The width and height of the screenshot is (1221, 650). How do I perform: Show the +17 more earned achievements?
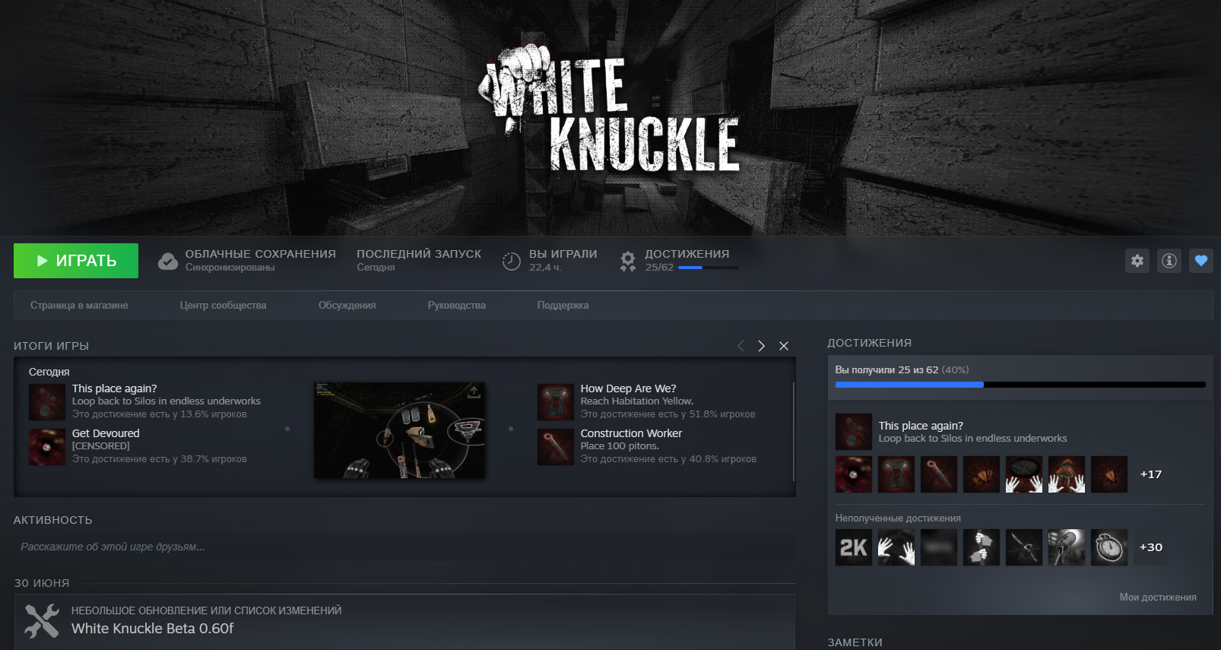point(1151,474)
